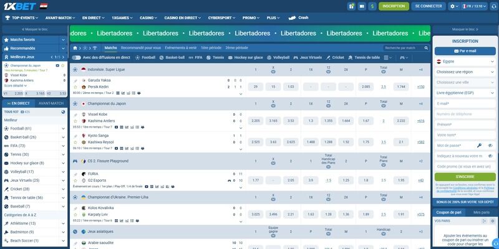The width and height of the screenshot is (499, 249).
Task: Click the 1XBET logo
Action: pos(20,6)
